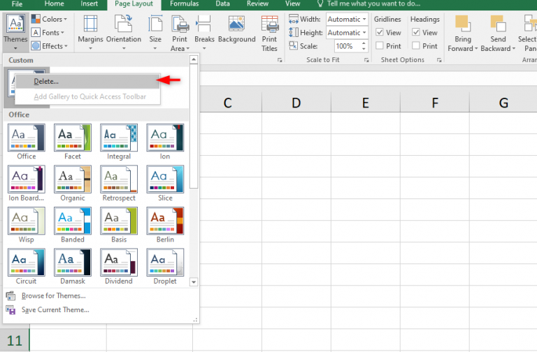
Task: Uncheck Headings View checkbox
Action: [x=416, y=33]
